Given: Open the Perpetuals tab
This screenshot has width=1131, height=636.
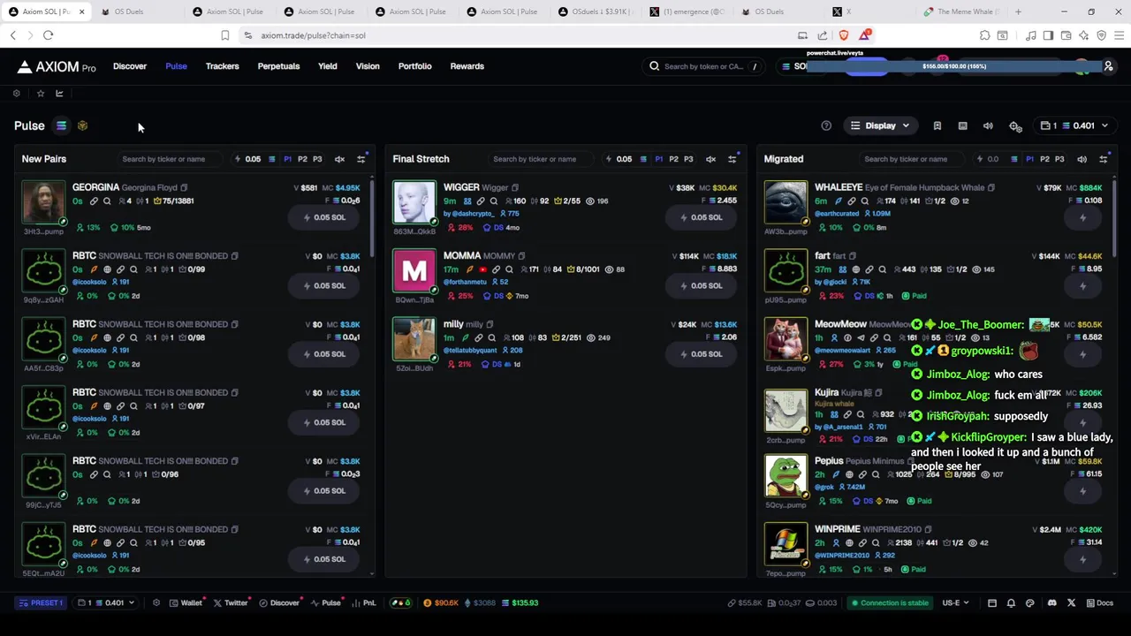Looking at the screenshot, I should point(278,66).
